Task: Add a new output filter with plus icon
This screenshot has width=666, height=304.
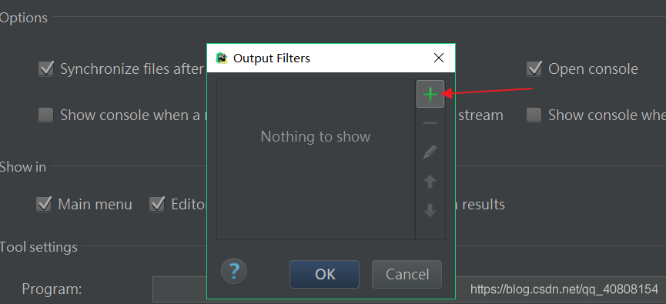Action: pyautogui.click(x=430, y=94)
